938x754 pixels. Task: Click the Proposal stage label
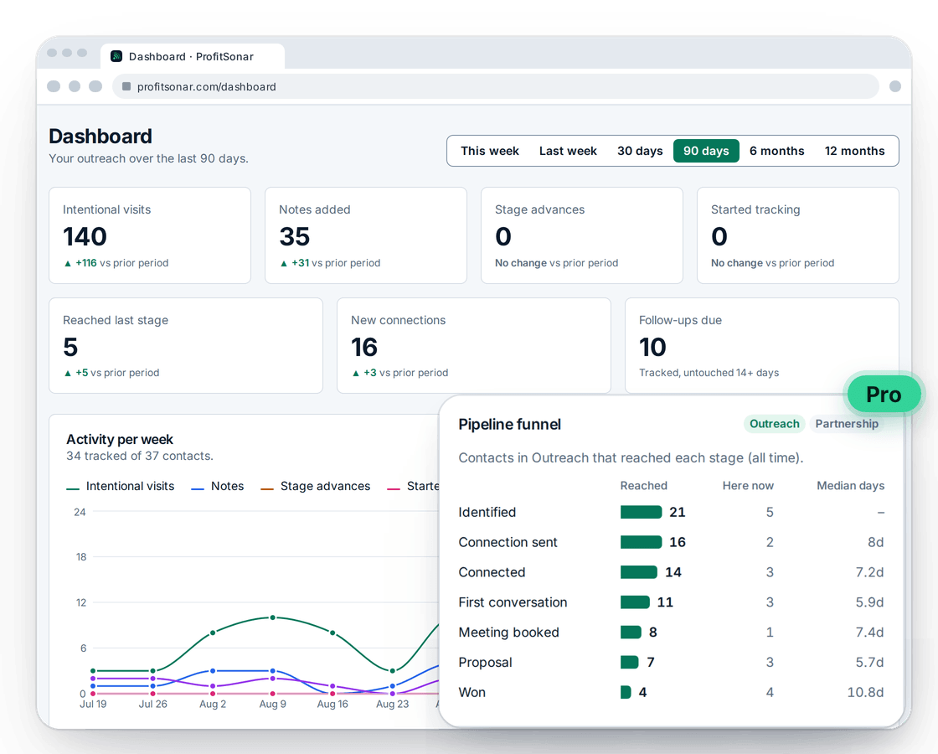(x=485, y=663)
